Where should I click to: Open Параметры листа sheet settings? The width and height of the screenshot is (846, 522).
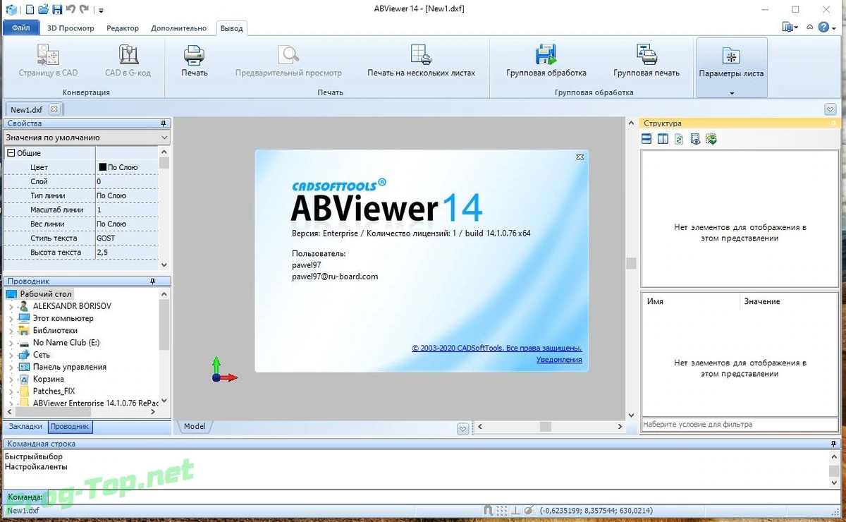coord(731,67)
